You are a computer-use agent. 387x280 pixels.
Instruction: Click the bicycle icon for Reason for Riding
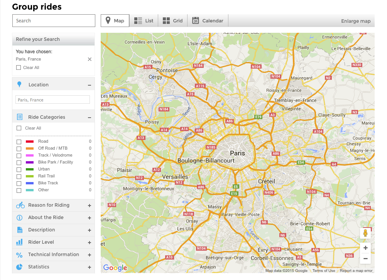[20, 205]
